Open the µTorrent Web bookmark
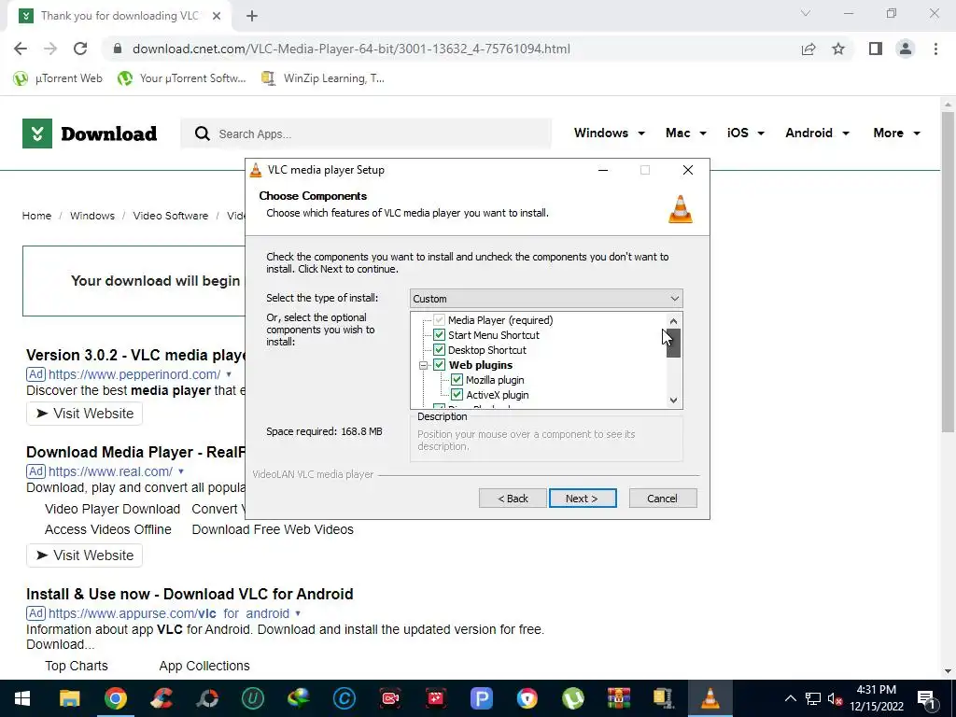Viewport: 956px width, 717px height. [58, 78]
